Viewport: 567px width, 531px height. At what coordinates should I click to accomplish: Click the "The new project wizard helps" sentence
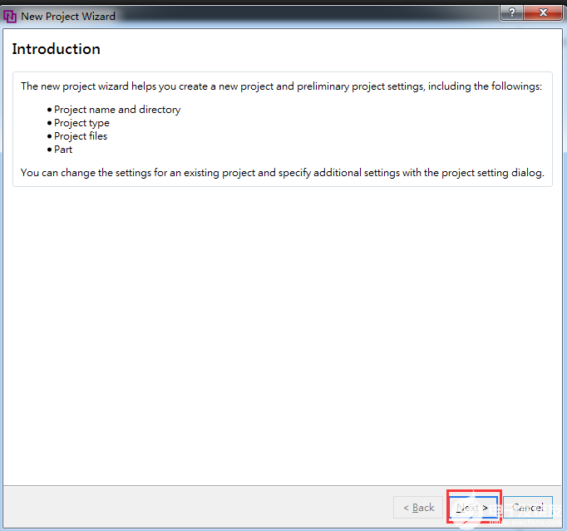(x=281, y=86)
